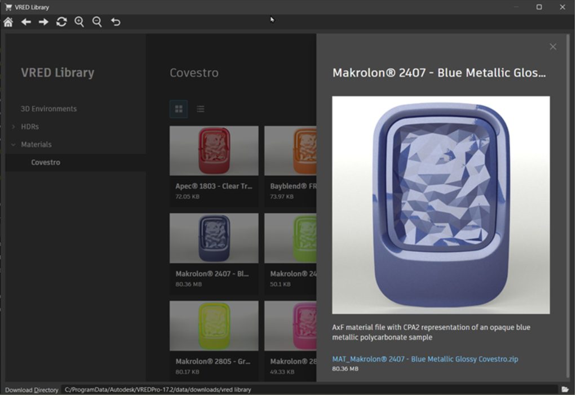Image resolution: width=576 pixels, height=396 pixels.
Task: Switch to list view layout
Action: [x=200, y=109]
